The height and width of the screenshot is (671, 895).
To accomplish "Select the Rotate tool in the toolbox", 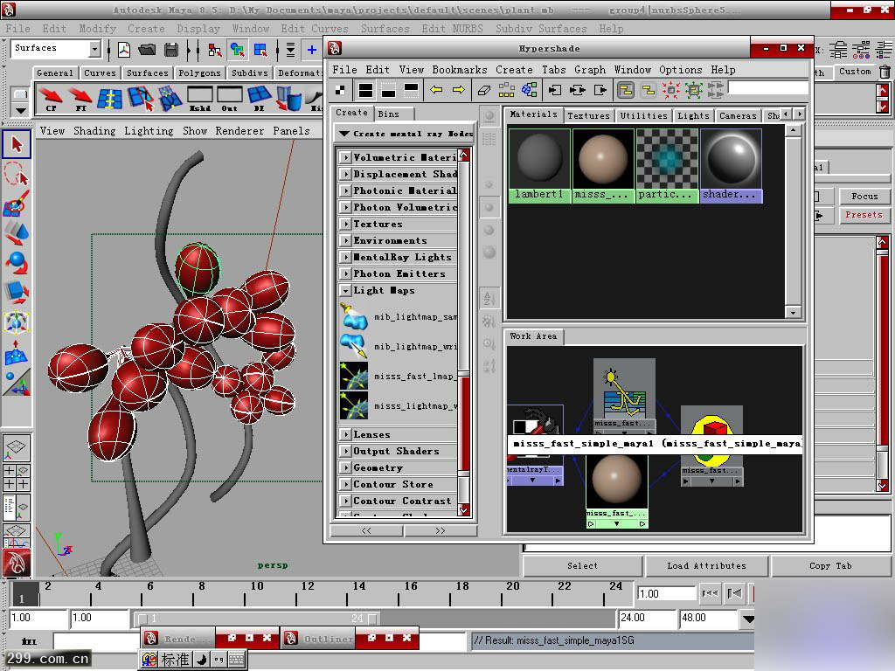I will [x=17, y=262].
